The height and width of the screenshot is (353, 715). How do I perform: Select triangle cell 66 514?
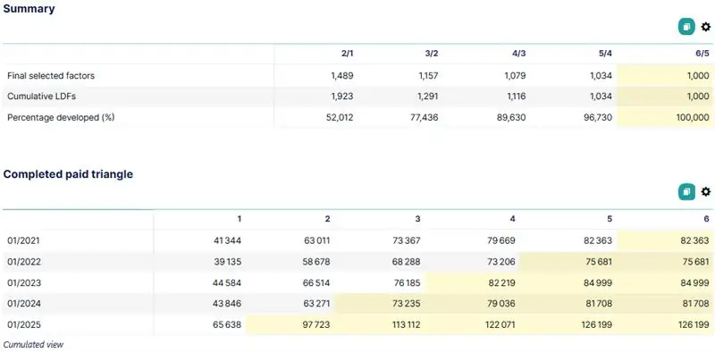pos(315,282)
